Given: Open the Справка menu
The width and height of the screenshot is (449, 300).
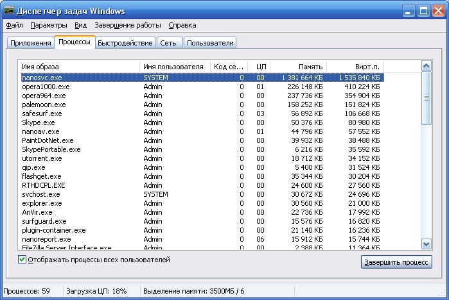Looking at the screenshot, I should 182,26.
